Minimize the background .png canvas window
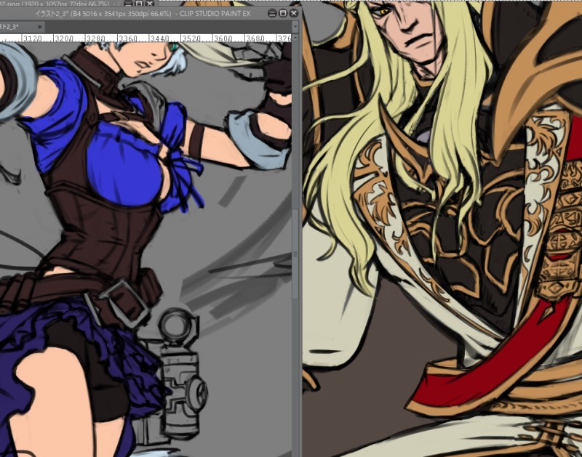 [x=128, y=4]
